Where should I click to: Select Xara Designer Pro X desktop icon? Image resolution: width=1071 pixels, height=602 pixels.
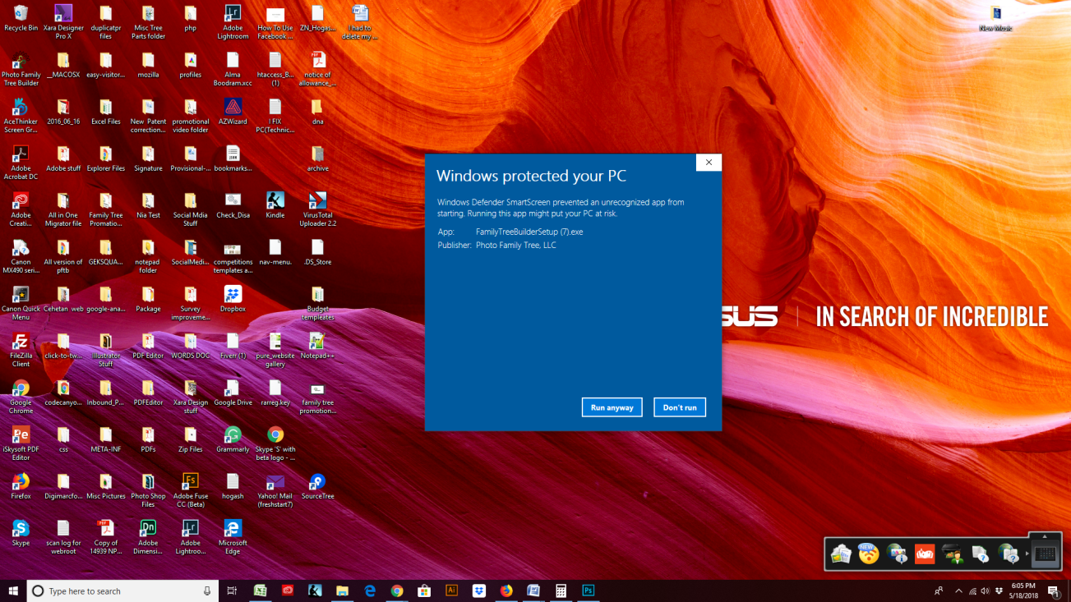pos(63,22)
